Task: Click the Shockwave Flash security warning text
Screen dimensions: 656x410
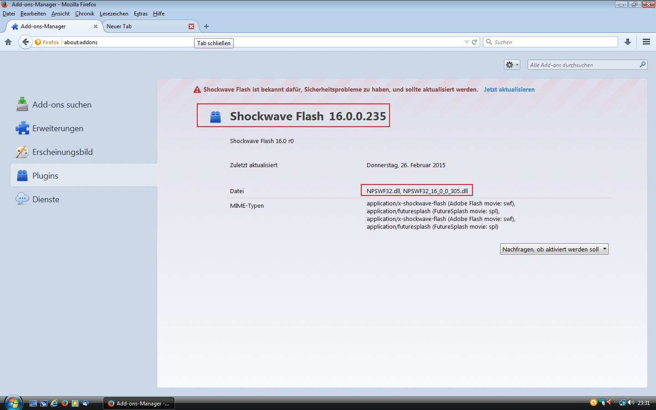Action: 341,89
